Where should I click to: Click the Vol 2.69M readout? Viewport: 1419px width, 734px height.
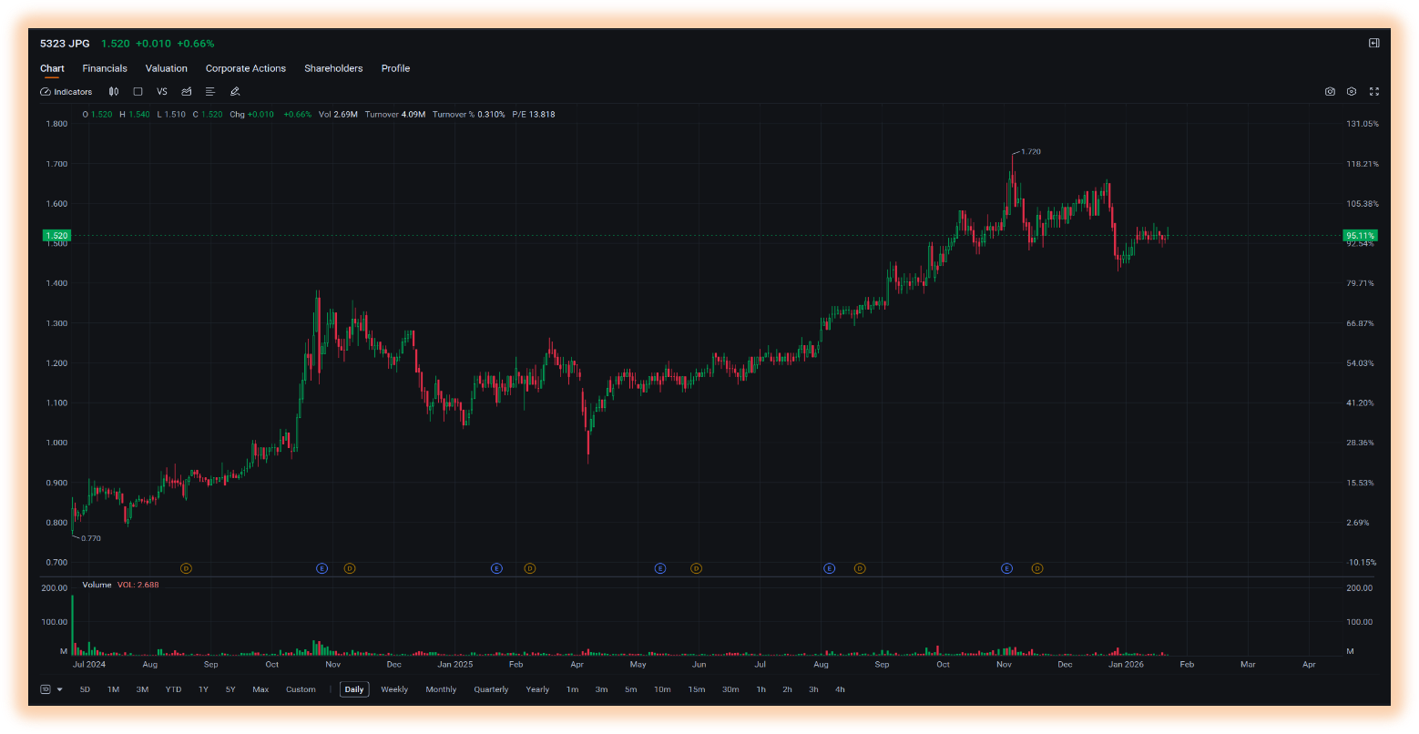click(338, 115)
